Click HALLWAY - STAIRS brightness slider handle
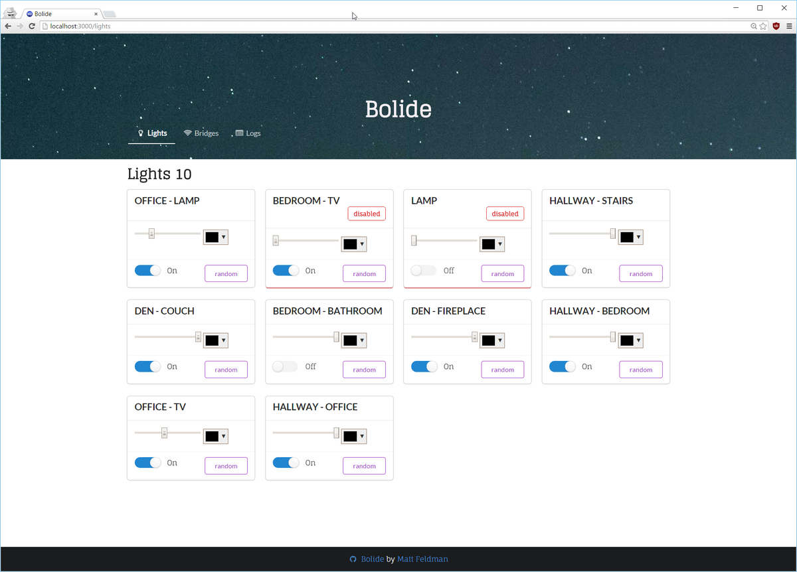The width and height of the screenshot is (797, 572). point(613,234)
